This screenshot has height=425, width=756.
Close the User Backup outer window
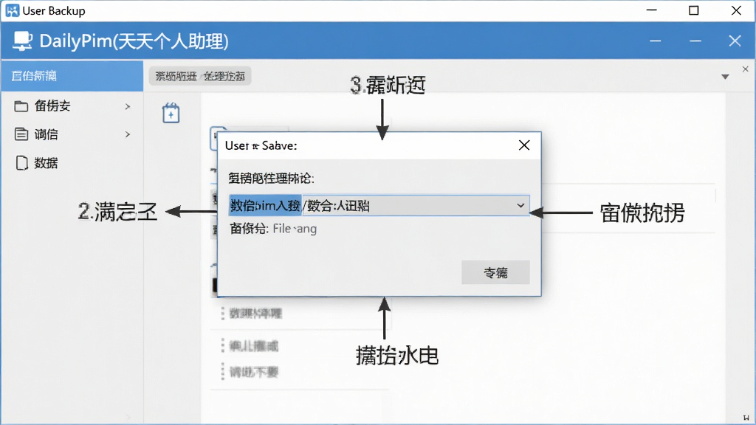click(x=736, y=10)
